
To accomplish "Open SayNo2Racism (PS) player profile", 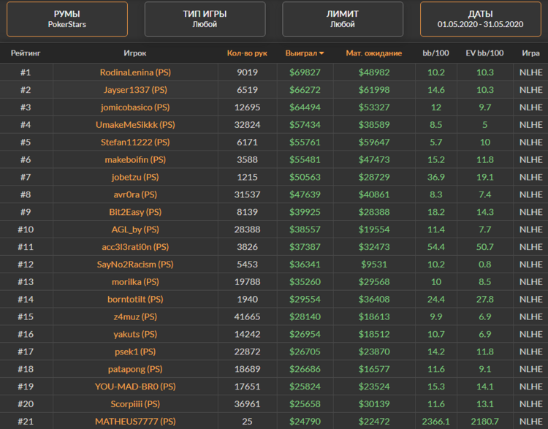I will pyautogui.click(x=135, y=265).
